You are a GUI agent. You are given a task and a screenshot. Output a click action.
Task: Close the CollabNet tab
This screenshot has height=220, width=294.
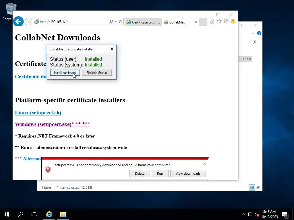(x=196, y=22)
